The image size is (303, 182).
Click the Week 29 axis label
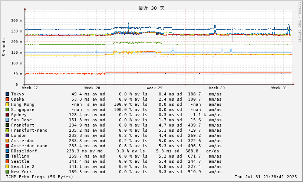[154, 88]
